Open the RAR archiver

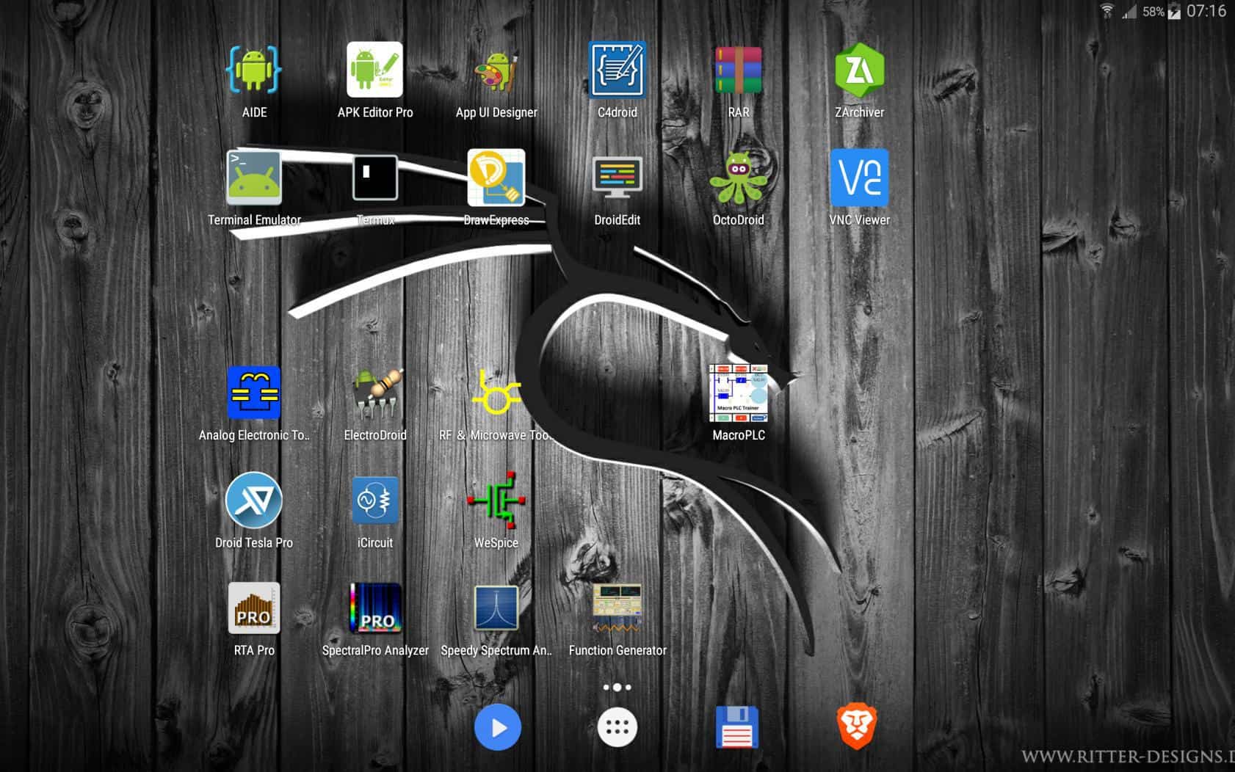click(x=739, y=70)
